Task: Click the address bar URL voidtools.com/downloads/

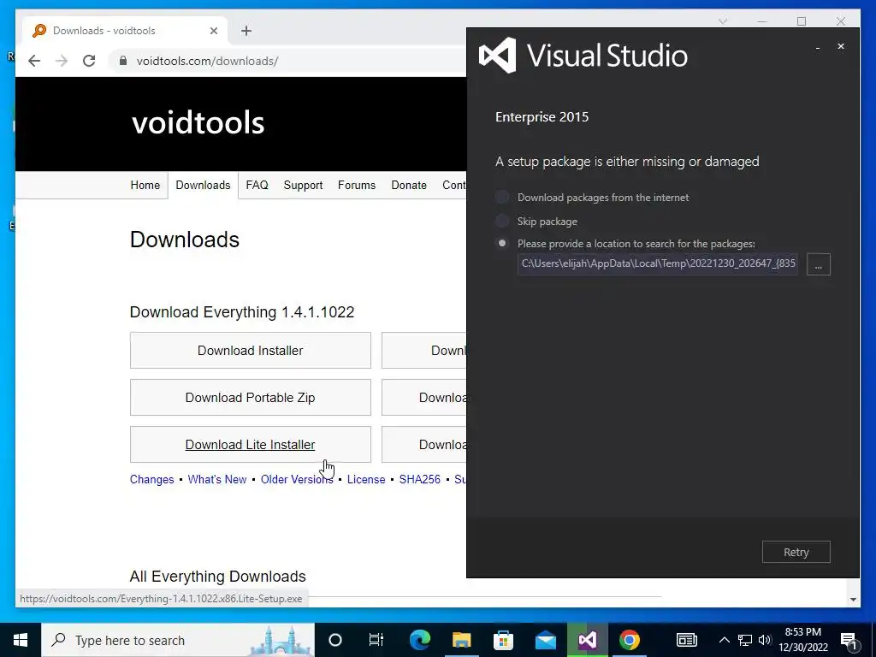Action: pos(207,61)
